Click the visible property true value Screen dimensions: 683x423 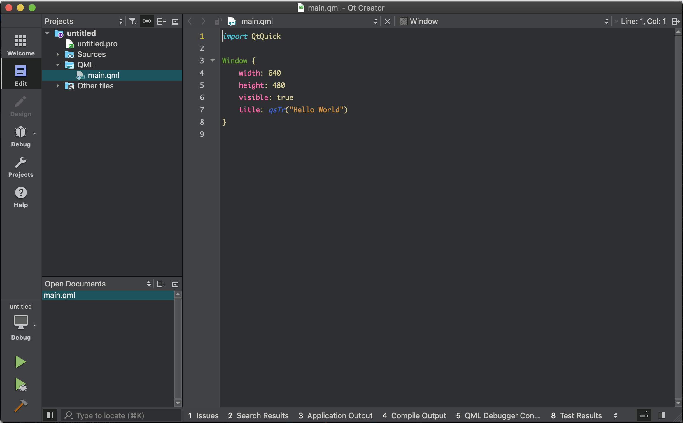tap(285, 97)
